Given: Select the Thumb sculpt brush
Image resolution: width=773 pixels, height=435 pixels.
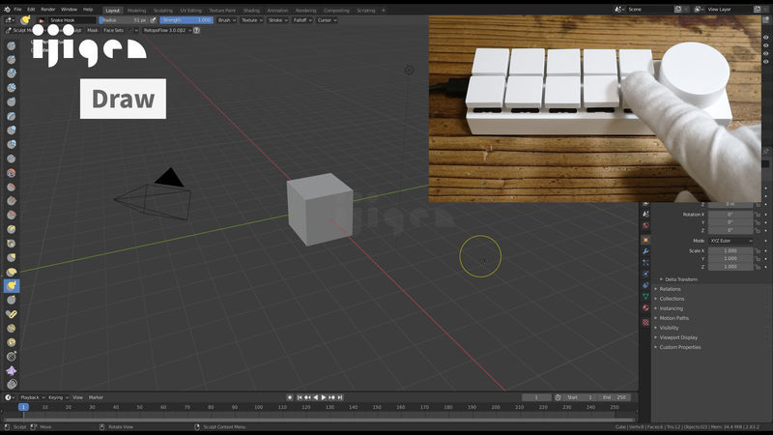Looking at the screenshot, I should (12, 301).
